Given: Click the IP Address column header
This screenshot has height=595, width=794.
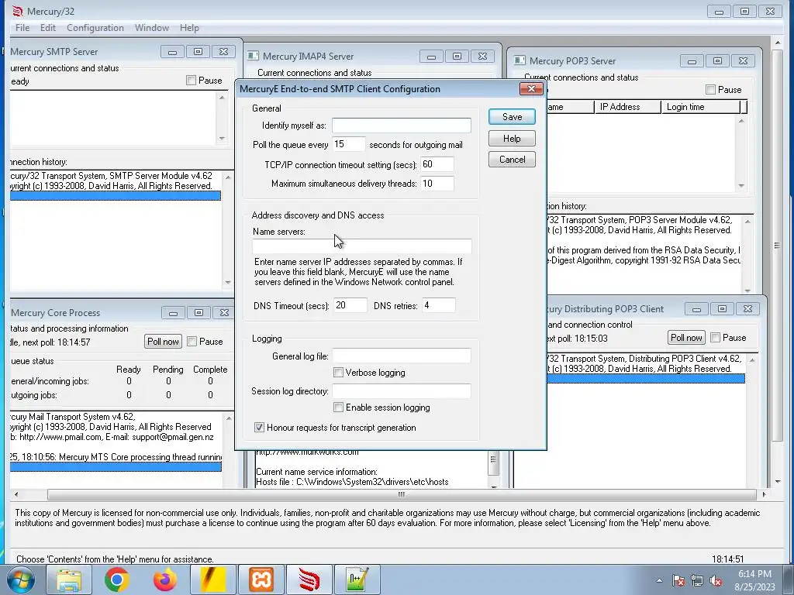Looking at the screenshot, I should point(627,107).
